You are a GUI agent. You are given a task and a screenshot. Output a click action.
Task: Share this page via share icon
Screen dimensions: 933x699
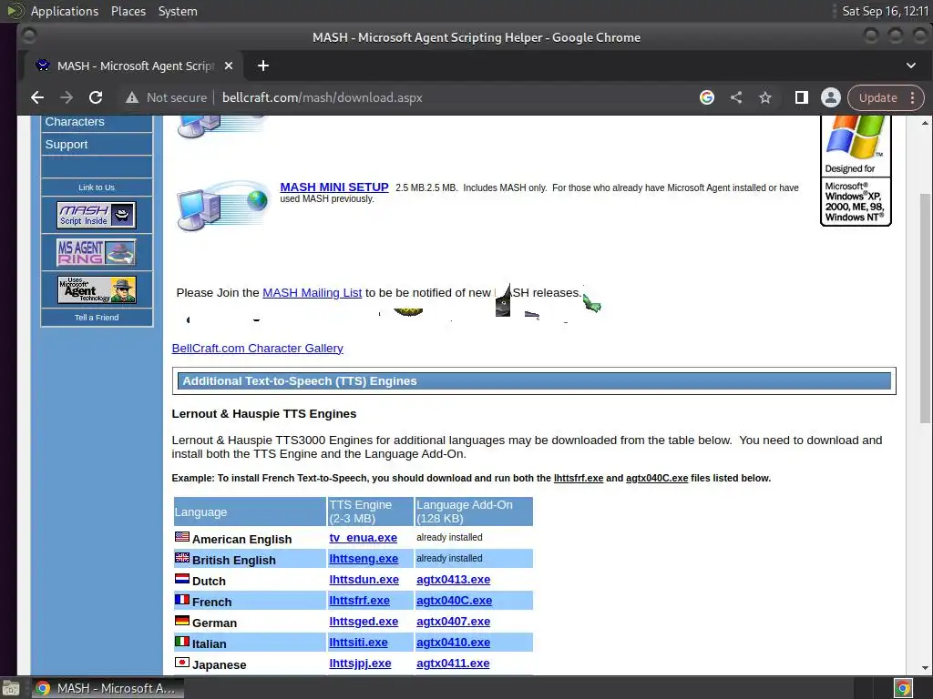pyautogui.click(x=736, y=97)
